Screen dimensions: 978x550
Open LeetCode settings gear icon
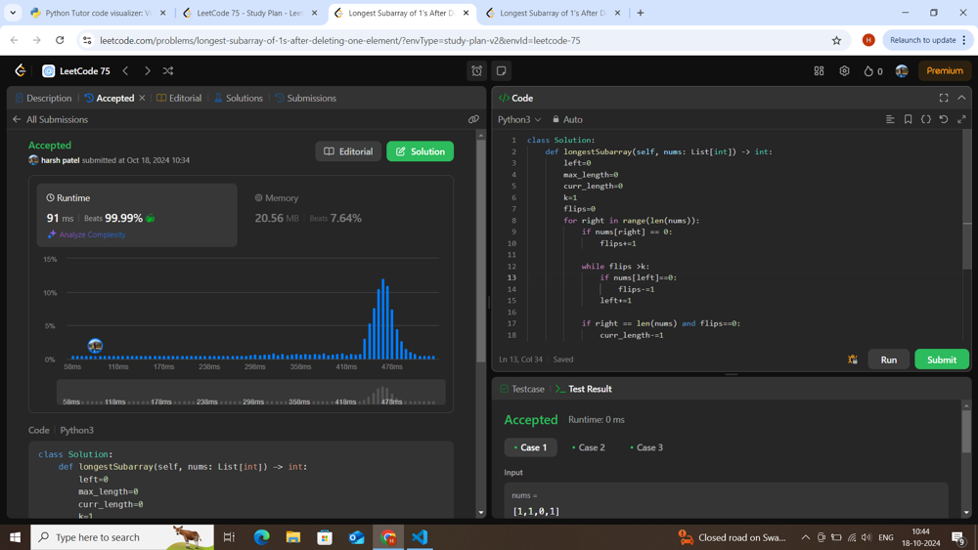pyautogui.click(x=844, y=71)
